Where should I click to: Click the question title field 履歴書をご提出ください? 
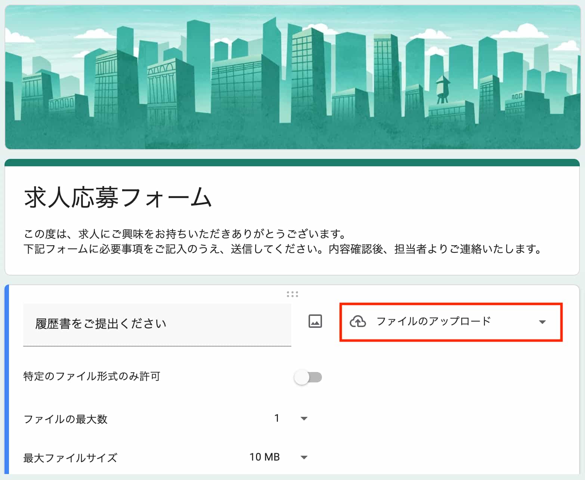point(157,324)
